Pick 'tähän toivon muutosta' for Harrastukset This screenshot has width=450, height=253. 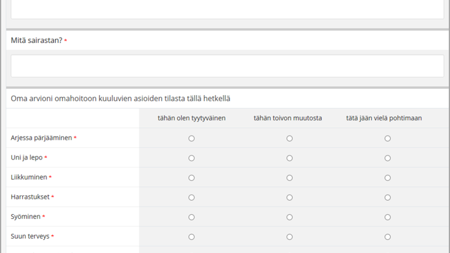(x=289, y=197)
